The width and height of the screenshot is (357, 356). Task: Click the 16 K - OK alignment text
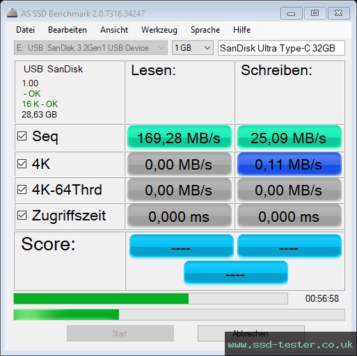40,104
